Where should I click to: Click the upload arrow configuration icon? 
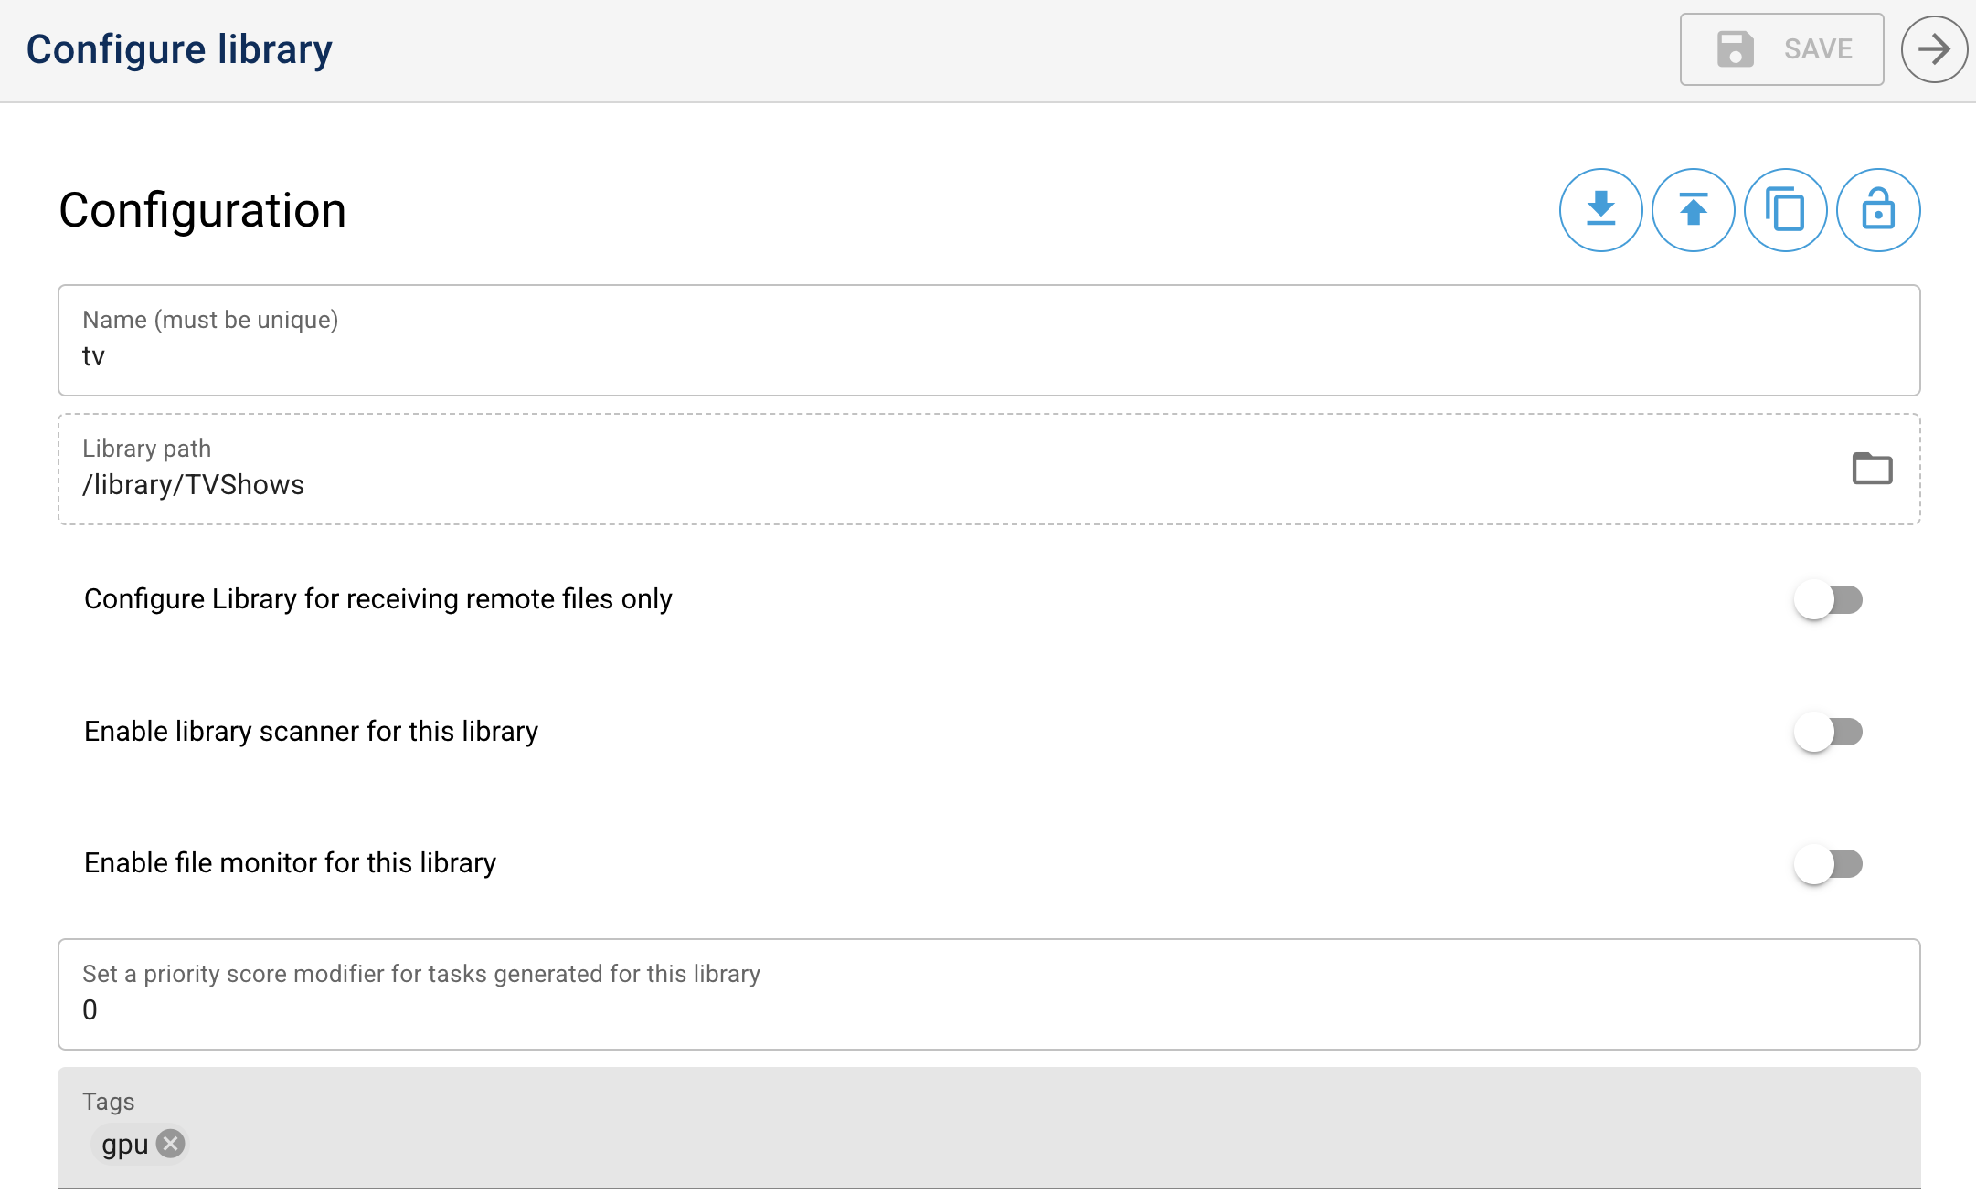point(1693,210)
